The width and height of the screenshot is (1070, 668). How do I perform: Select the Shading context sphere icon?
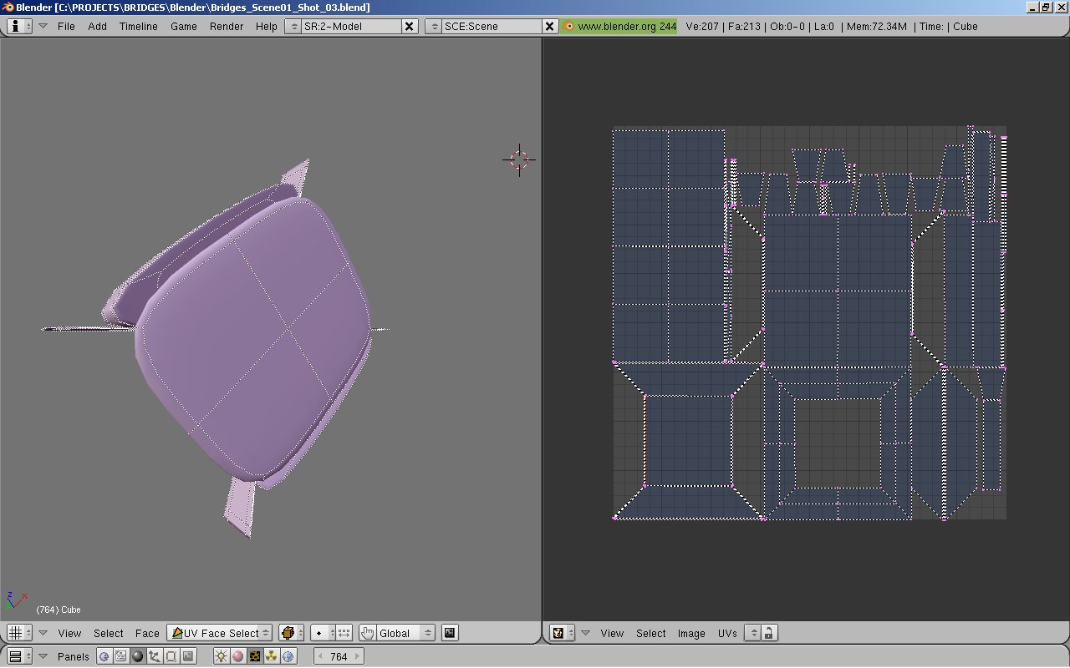click(x=138, y=656)
